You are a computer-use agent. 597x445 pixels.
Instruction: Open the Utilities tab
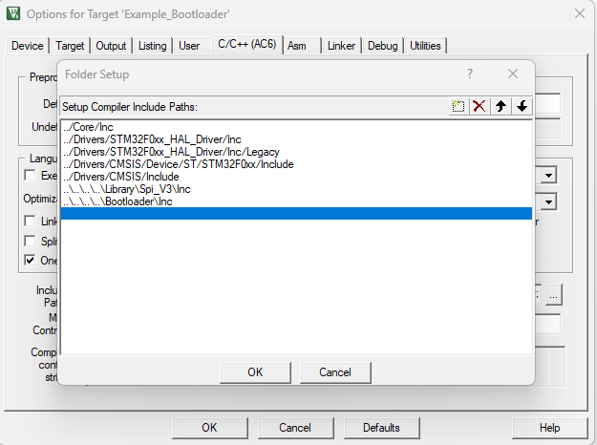click(x=425, y=46)
